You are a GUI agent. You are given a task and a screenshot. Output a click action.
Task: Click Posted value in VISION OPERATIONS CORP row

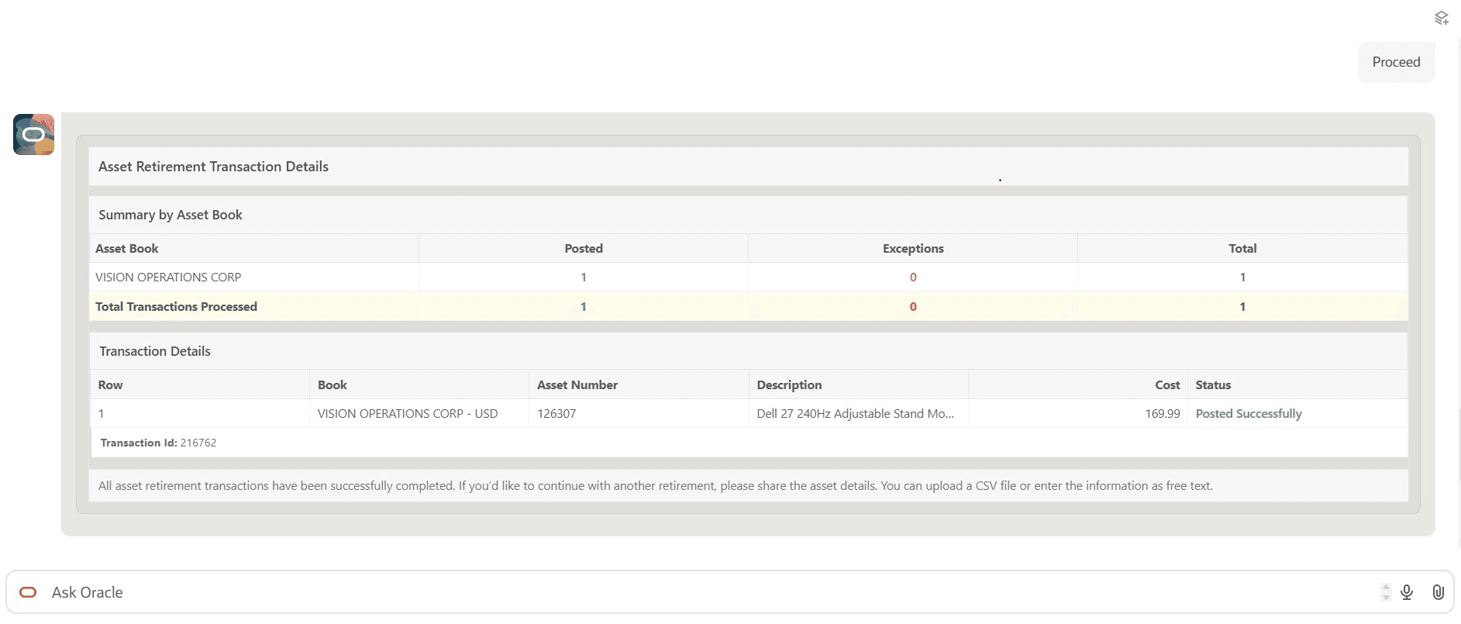584,277
